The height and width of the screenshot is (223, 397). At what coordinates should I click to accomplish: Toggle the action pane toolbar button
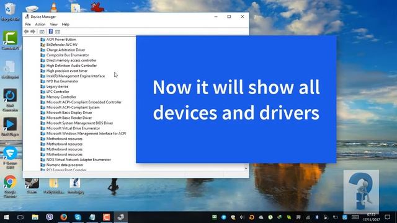pos(58,32)
